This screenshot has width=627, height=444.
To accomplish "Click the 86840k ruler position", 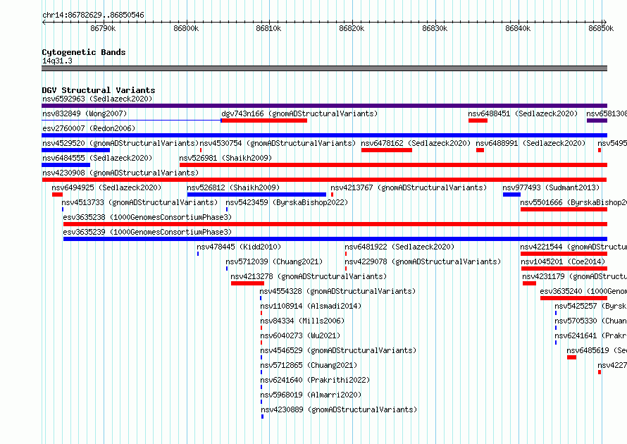I will 519,28.
